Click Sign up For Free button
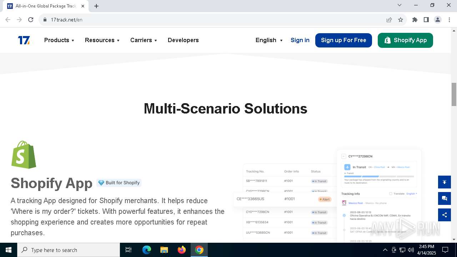457x257 pixels. [343, 40]
